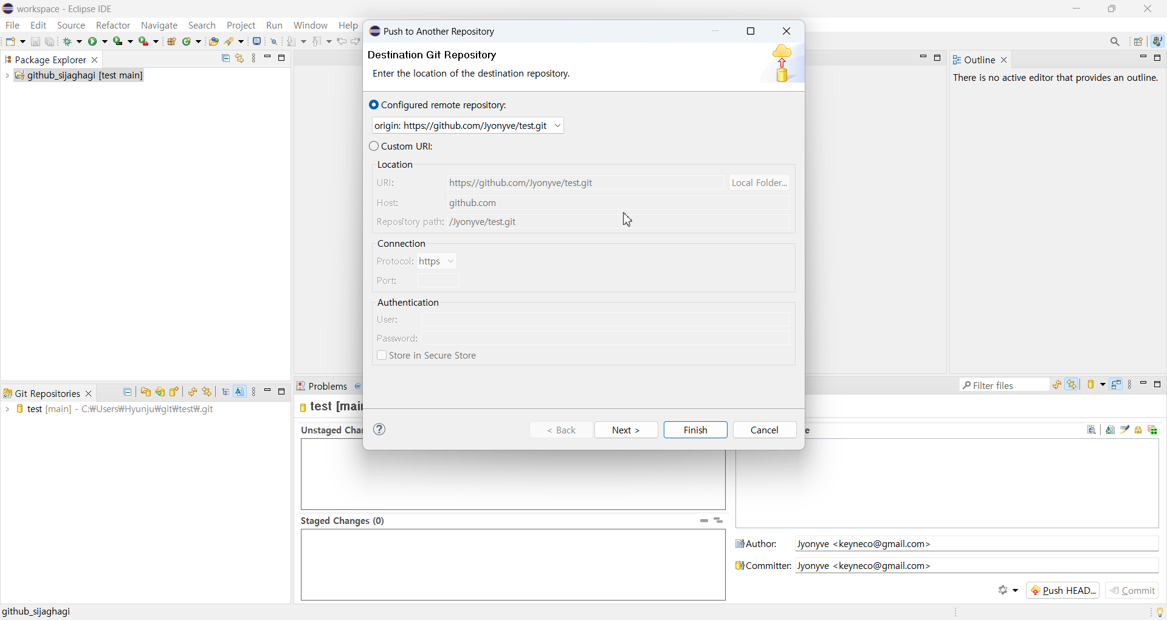Click the Add Signed-off-by pencil icon

point(1125,430)
